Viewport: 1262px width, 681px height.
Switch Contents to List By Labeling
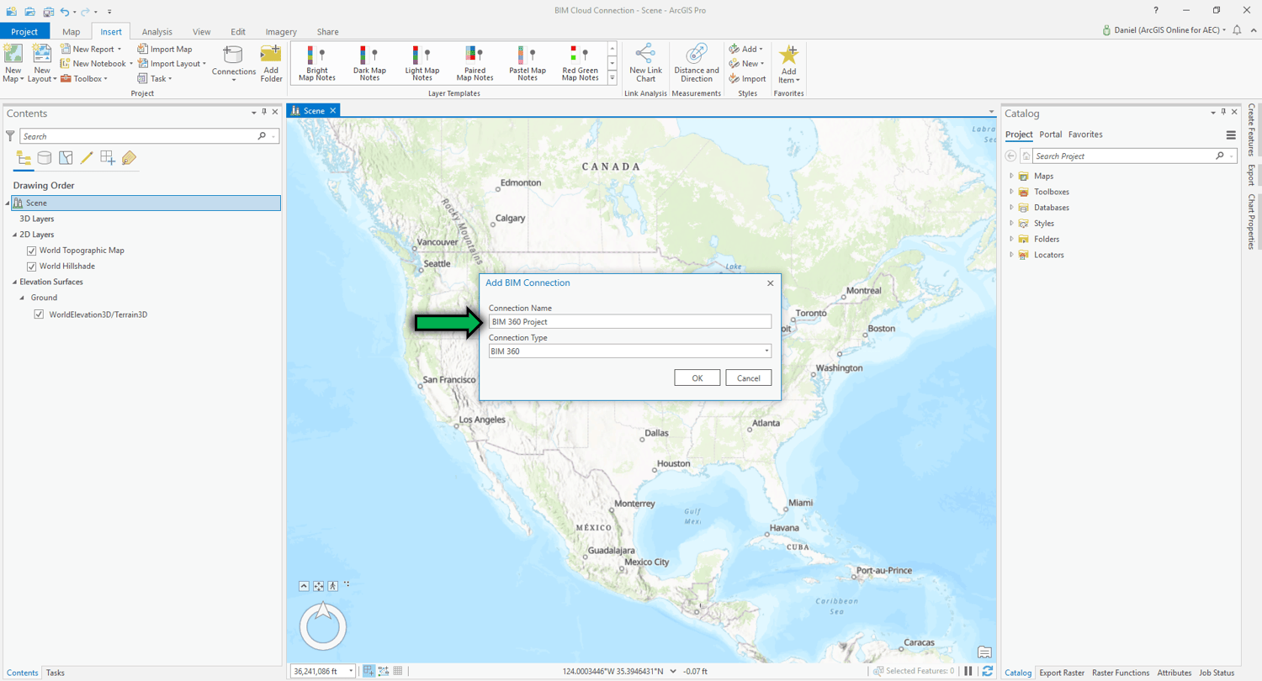129,157
